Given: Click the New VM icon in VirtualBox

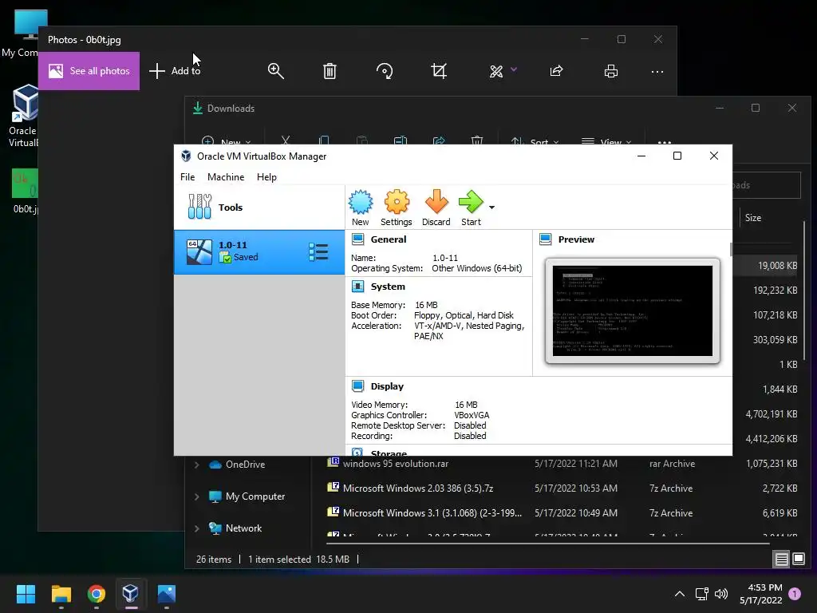Looking at the screenshot, I should (x=360, y=208).
